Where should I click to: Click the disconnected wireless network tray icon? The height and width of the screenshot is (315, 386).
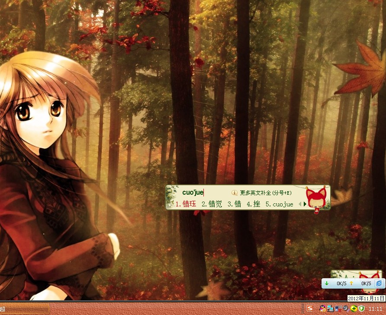(x=338, y=309)
